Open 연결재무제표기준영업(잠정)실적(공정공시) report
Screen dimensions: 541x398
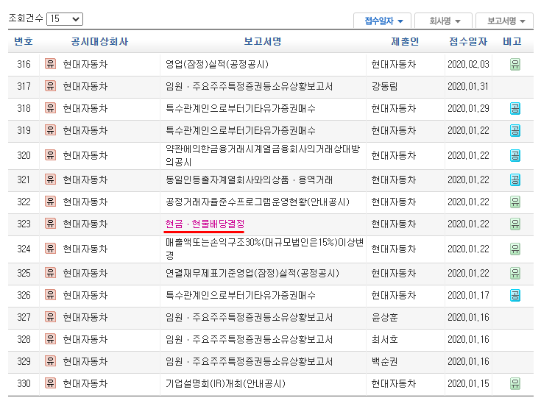(252, 273)
